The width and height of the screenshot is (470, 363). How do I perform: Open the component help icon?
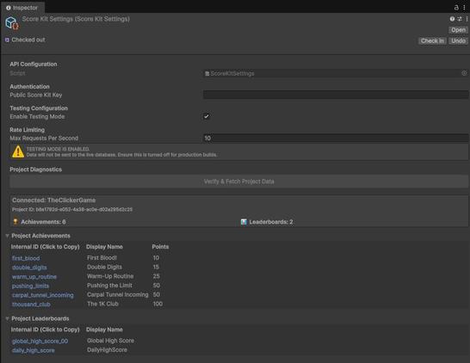[x=452, y=19]
